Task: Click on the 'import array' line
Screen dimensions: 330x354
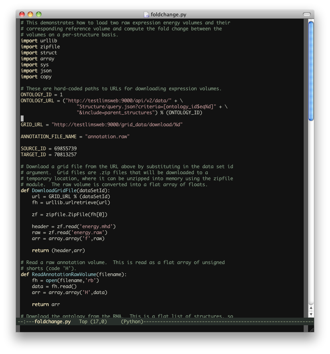Action: [x=38, y=59]
